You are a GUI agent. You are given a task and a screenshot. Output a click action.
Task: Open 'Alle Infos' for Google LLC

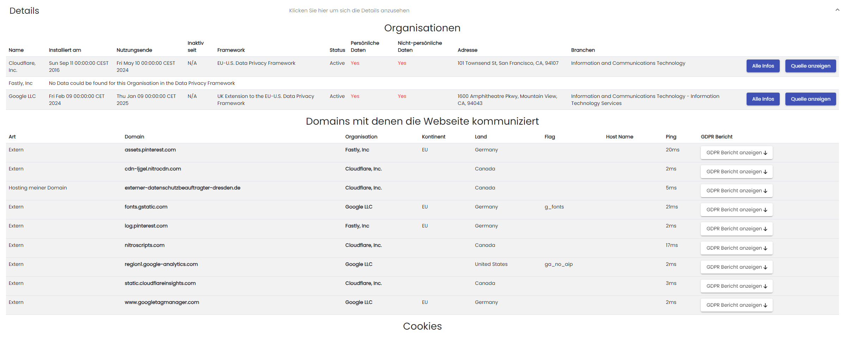click(763, 99)
